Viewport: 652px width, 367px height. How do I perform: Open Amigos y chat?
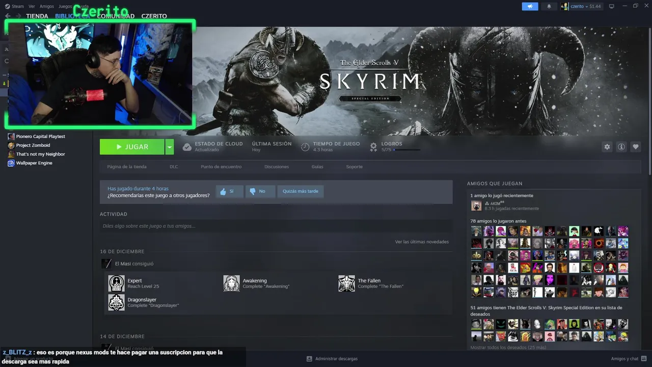(624, 359)
